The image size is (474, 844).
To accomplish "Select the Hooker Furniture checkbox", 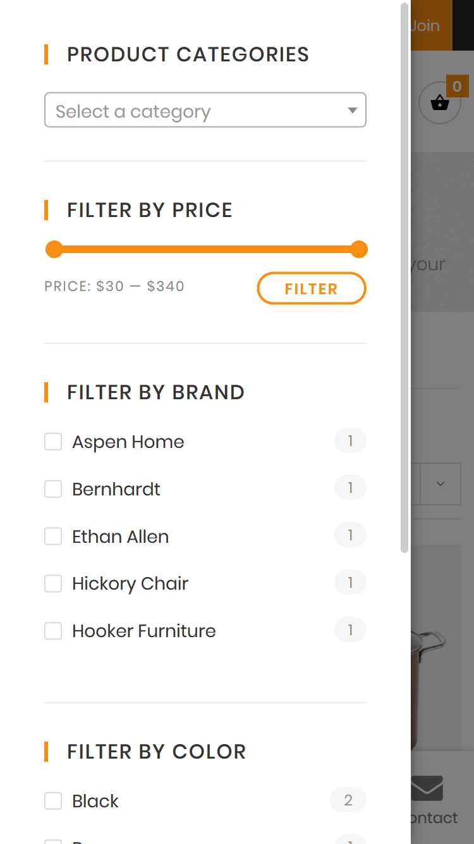I will tap(53, 631).
